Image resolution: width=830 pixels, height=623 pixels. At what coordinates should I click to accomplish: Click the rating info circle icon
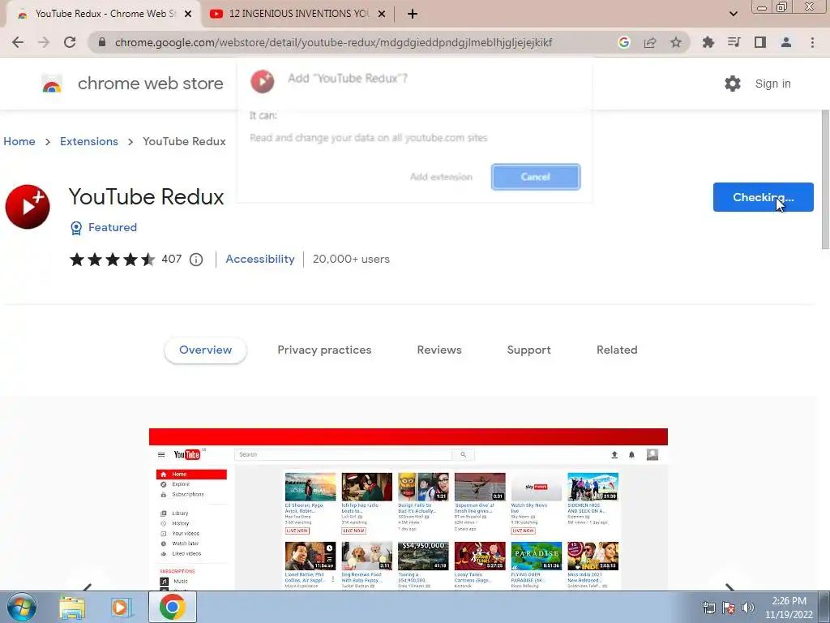[x=196, y=260]
